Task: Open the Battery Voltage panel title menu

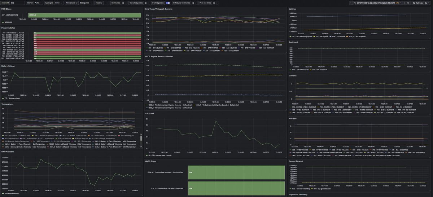Action: click(8, 66)
